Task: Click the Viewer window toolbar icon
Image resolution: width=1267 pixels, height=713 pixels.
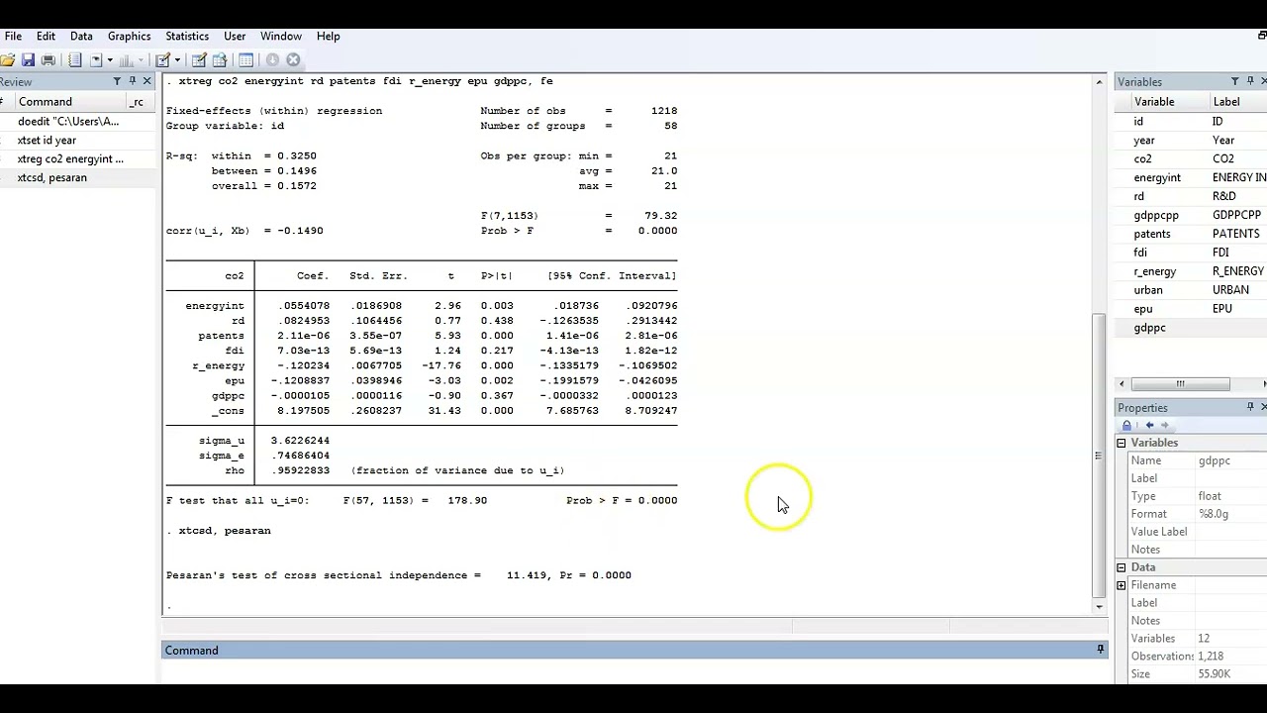Action: coord(96,59)
